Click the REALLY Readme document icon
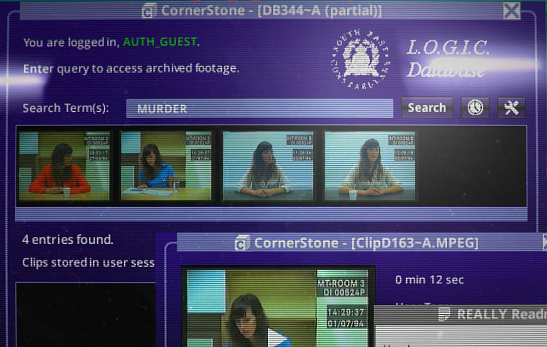The image size is (547, 347). 444,314
